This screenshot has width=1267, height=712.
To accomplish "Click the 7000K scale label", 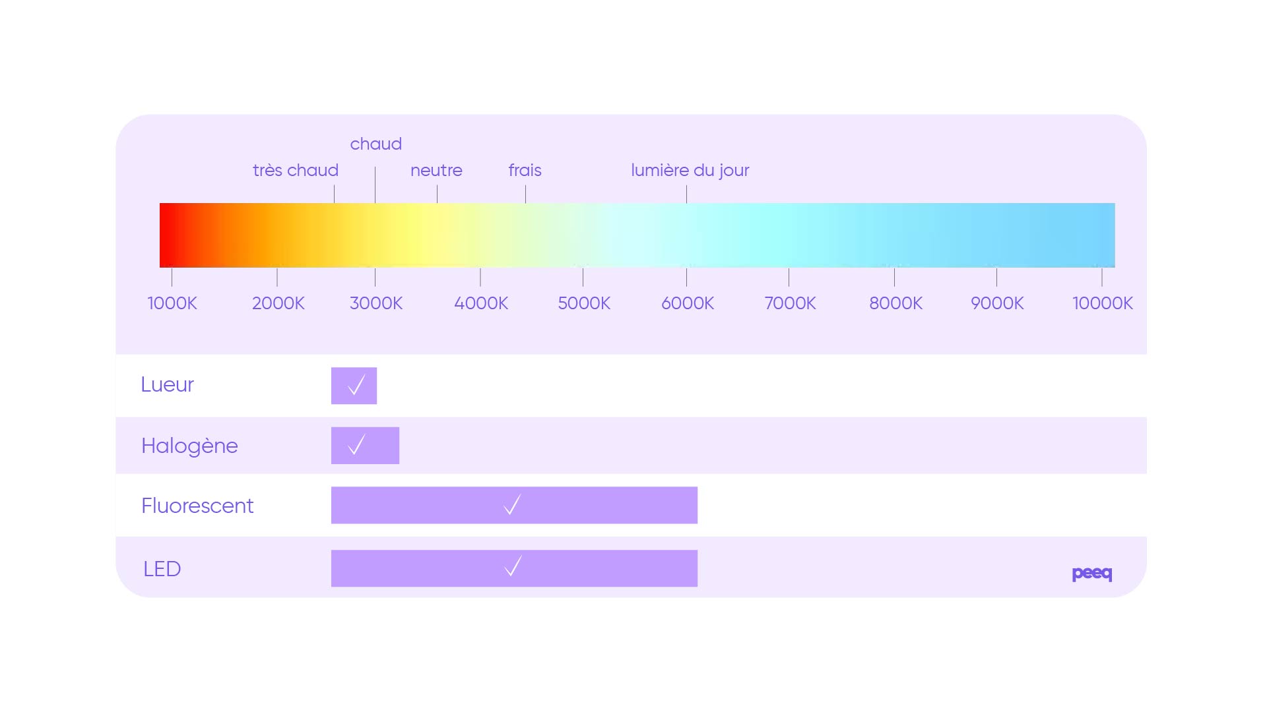I will click(791, 303).
